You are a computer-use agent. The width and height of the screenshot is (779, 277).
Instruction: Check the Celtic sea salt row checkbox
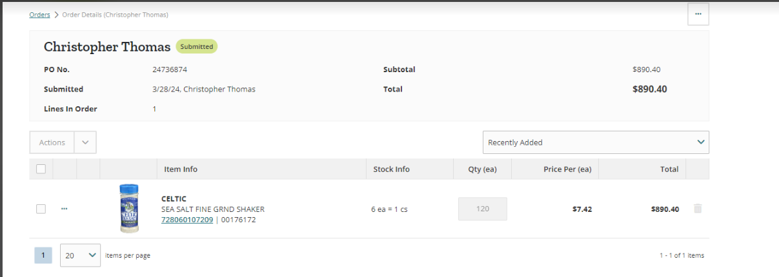pyautogui.click(x=41, y=209)
